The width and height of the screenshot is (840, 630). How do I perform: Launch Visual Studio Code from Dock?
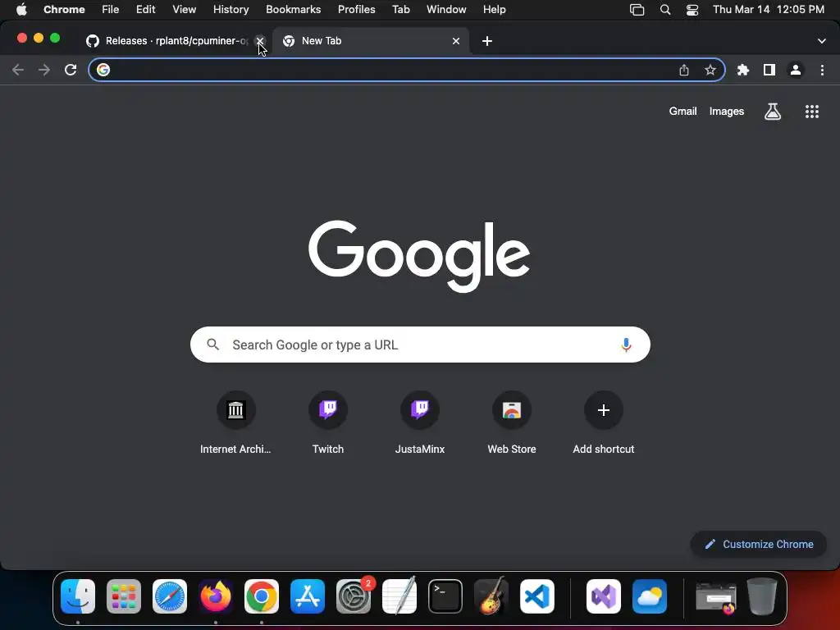536,596
